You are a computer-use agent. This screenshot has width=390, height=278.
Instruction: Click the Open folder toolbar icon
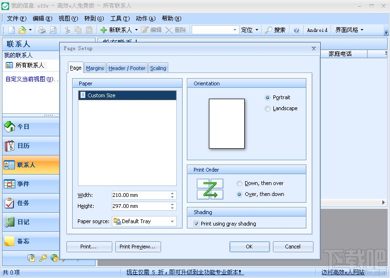(x=22, y=30)
